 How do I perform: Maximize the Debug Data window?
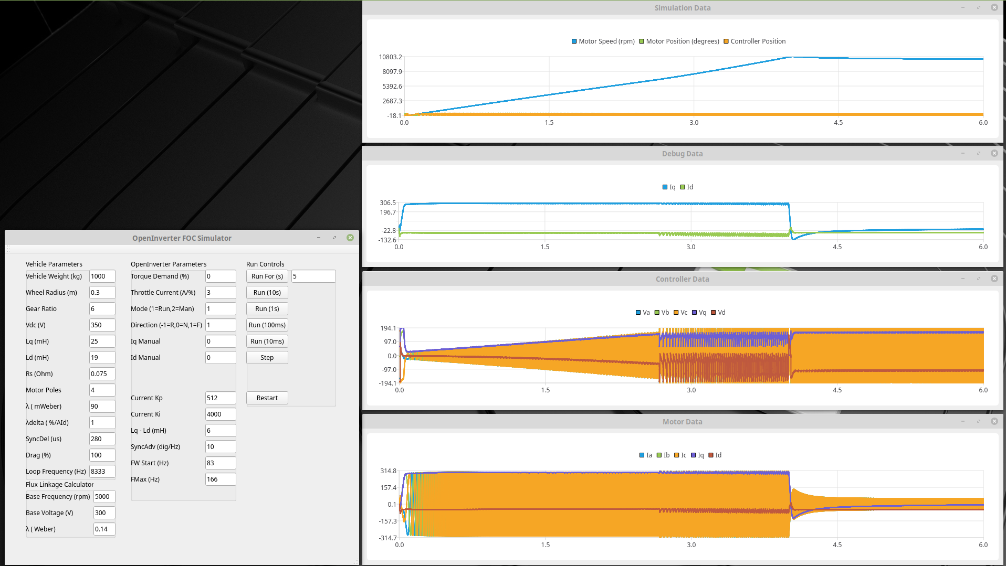coord(978,154)
